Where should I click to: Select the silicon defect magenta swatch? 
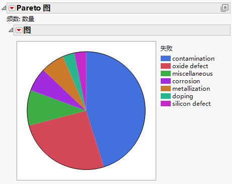click(x=166, y=104)
